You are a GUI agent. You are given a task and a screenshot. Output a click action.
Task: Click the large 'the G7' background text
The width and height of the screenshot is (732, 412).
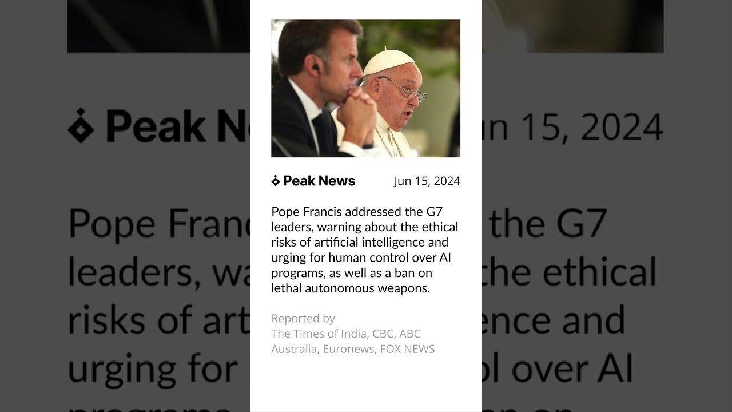click(x=548, y=223)
